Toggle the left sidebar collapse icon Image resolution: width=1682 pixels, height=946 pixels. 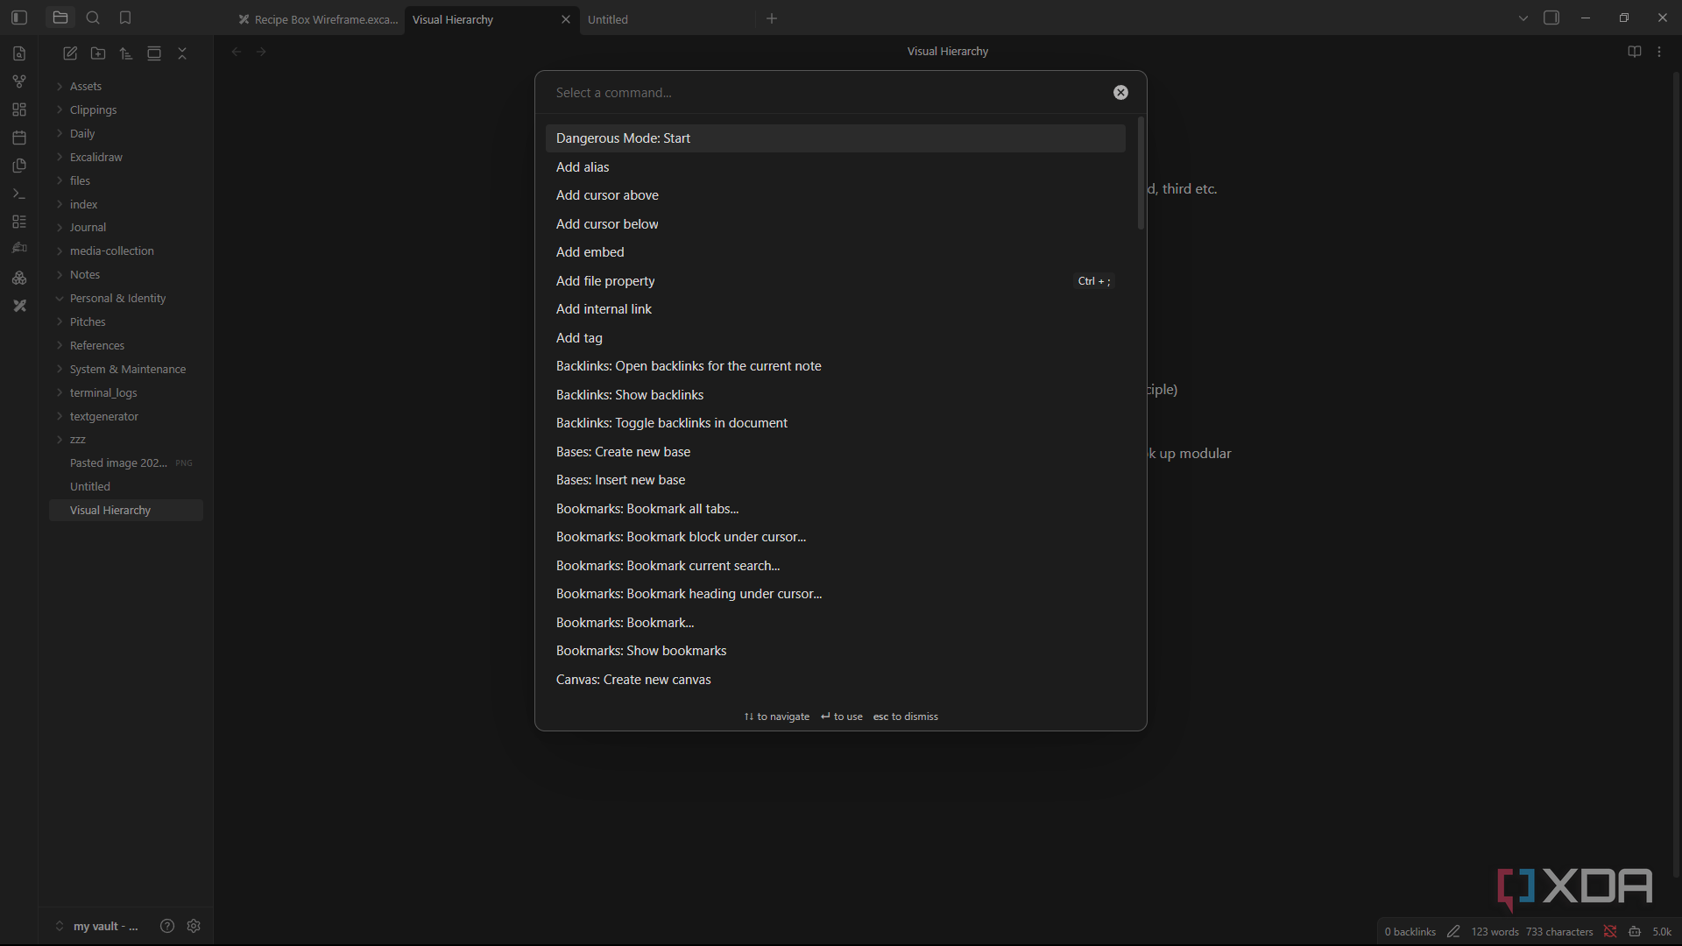coord(19,18)
